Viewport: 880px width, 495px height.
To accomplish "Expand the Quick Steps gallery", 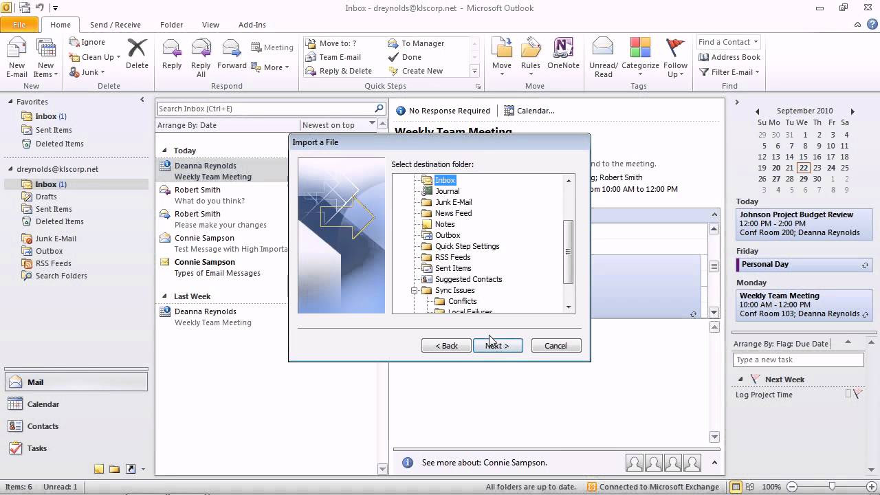I will coord(474,71).
